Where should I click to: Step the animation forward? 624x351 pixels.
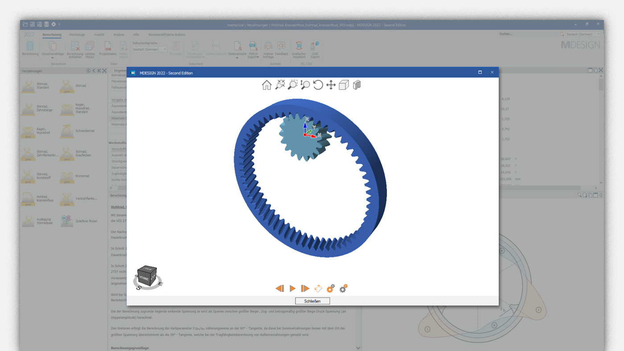[x=305, y=289]
